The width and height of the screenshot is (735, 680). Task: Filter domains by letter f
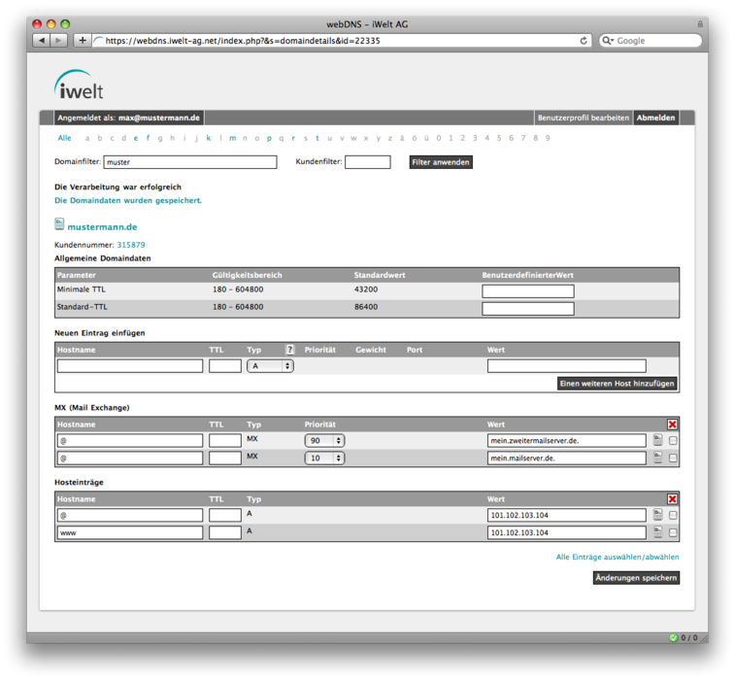(x=148, y=138)
